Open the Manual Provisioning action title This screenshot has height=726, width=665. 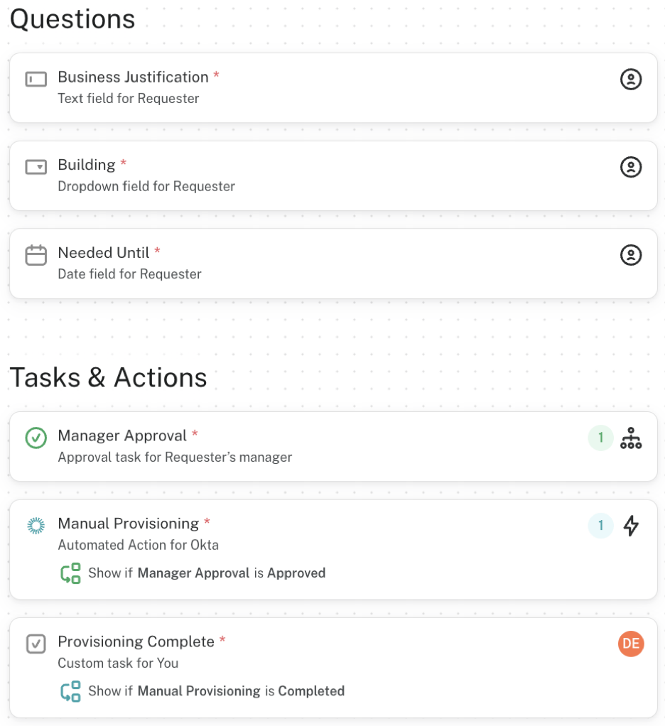tap(128, 524)
